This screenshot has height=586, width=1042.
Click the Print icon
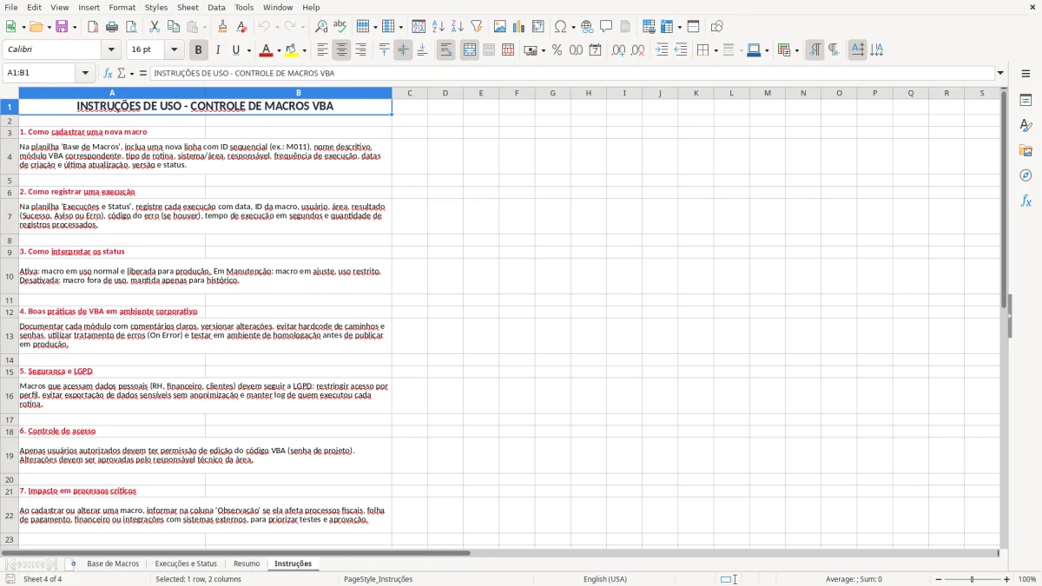point(112,27)
